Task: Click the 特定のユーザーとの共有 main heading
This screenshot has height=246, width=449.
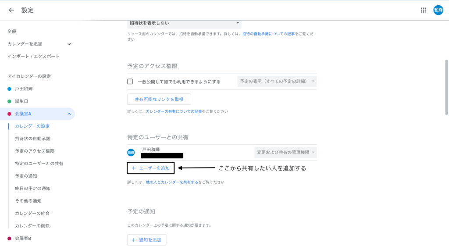Action: pos(158,137)
